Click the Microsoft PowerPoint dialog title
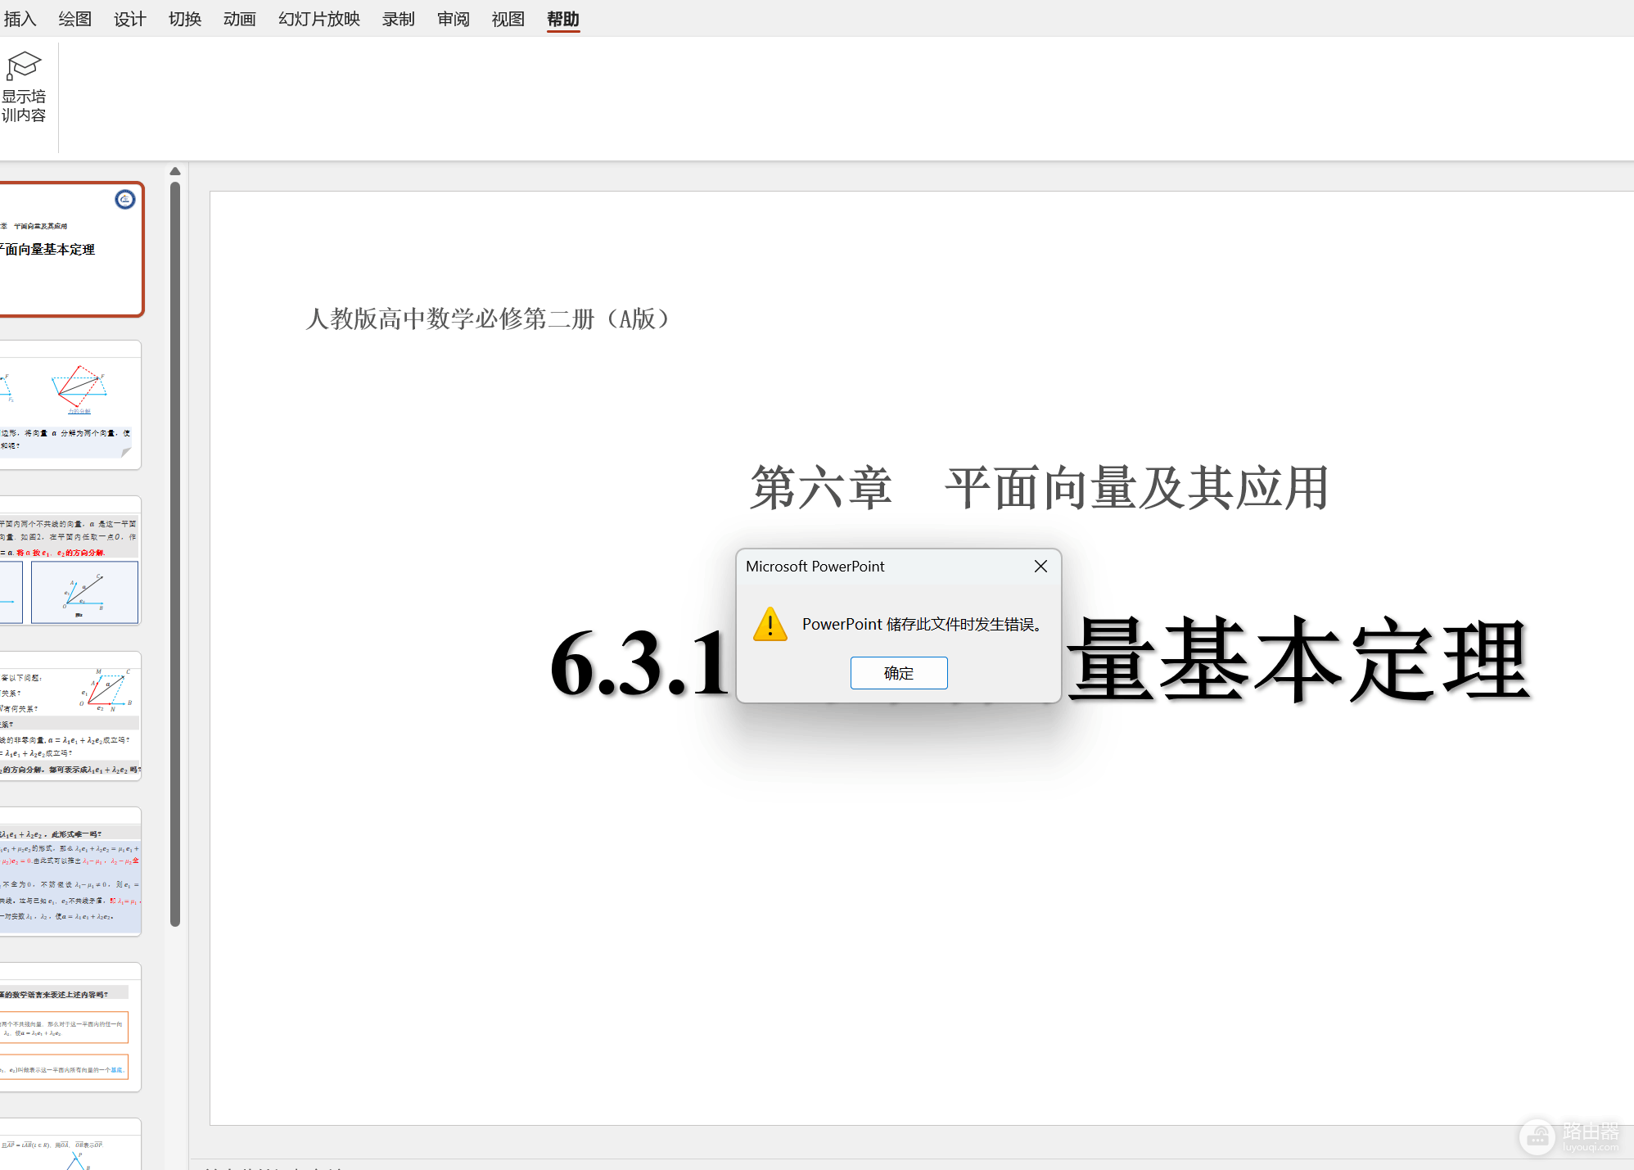 [x=815, y=567]
